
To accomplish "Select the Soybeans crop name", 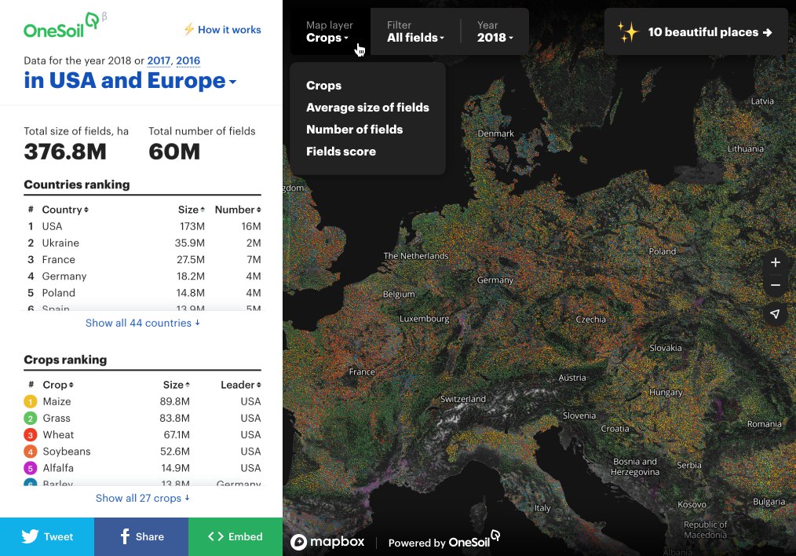I will (x=67, y=452).
